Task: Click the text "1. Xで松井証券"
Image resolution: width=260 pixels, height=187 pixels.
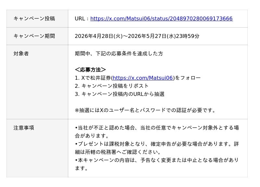Action: click(x=93, y=78)
